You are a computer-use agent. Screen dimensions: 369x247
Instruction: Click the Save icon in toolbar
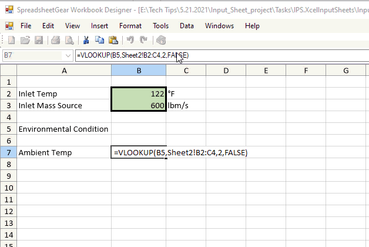39,40
